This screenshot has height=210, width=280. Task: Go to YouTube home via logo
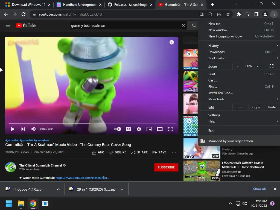point(26,25)
